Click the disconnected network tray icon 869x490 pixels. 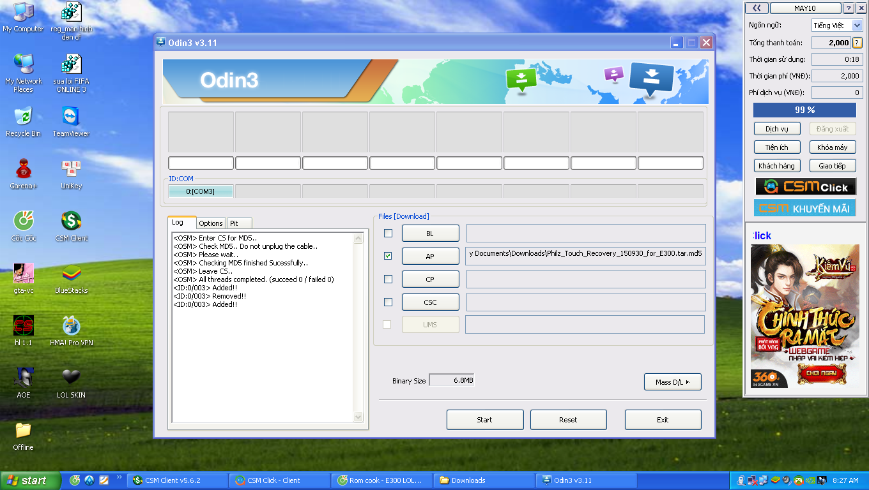click(x=753, y=480)
